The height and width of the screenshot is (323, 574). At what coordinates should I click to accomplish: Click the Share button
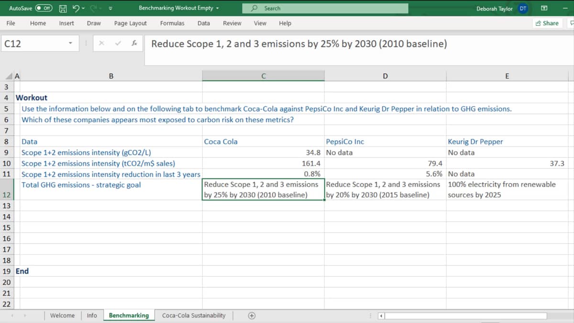coord(547,23)
